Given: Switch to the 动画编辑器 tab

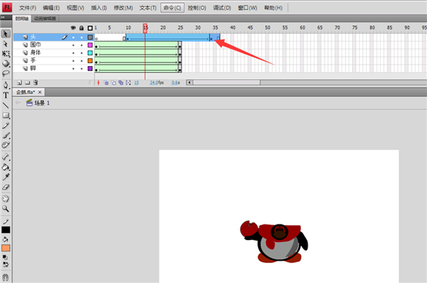Looking at the screenshot, I should (x=45, y=18).
